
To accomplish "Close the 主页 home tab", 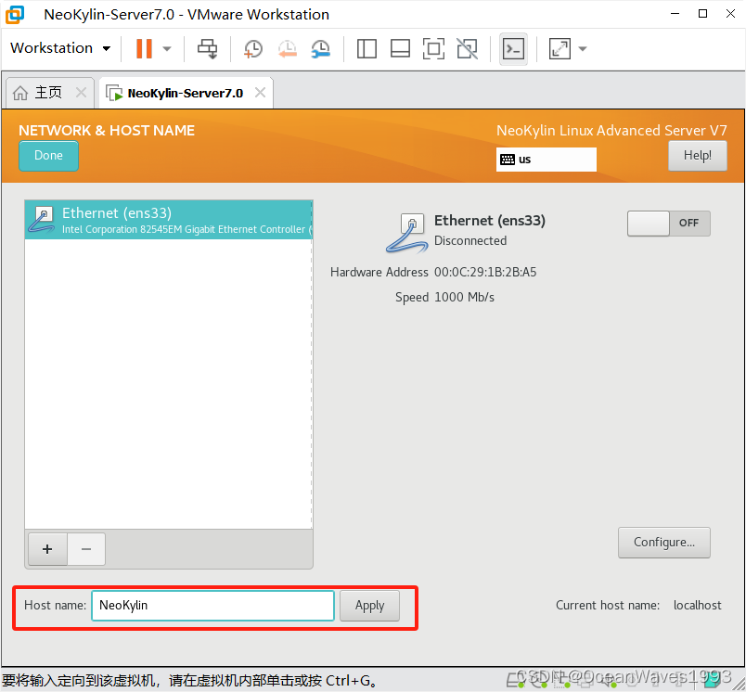I will [x=82, y=92].
